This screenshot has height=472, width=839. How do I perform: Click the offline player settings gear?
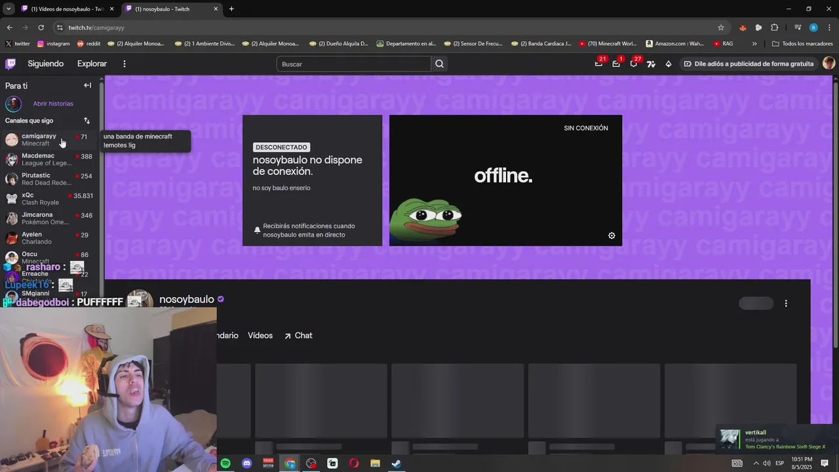point(612,236)
